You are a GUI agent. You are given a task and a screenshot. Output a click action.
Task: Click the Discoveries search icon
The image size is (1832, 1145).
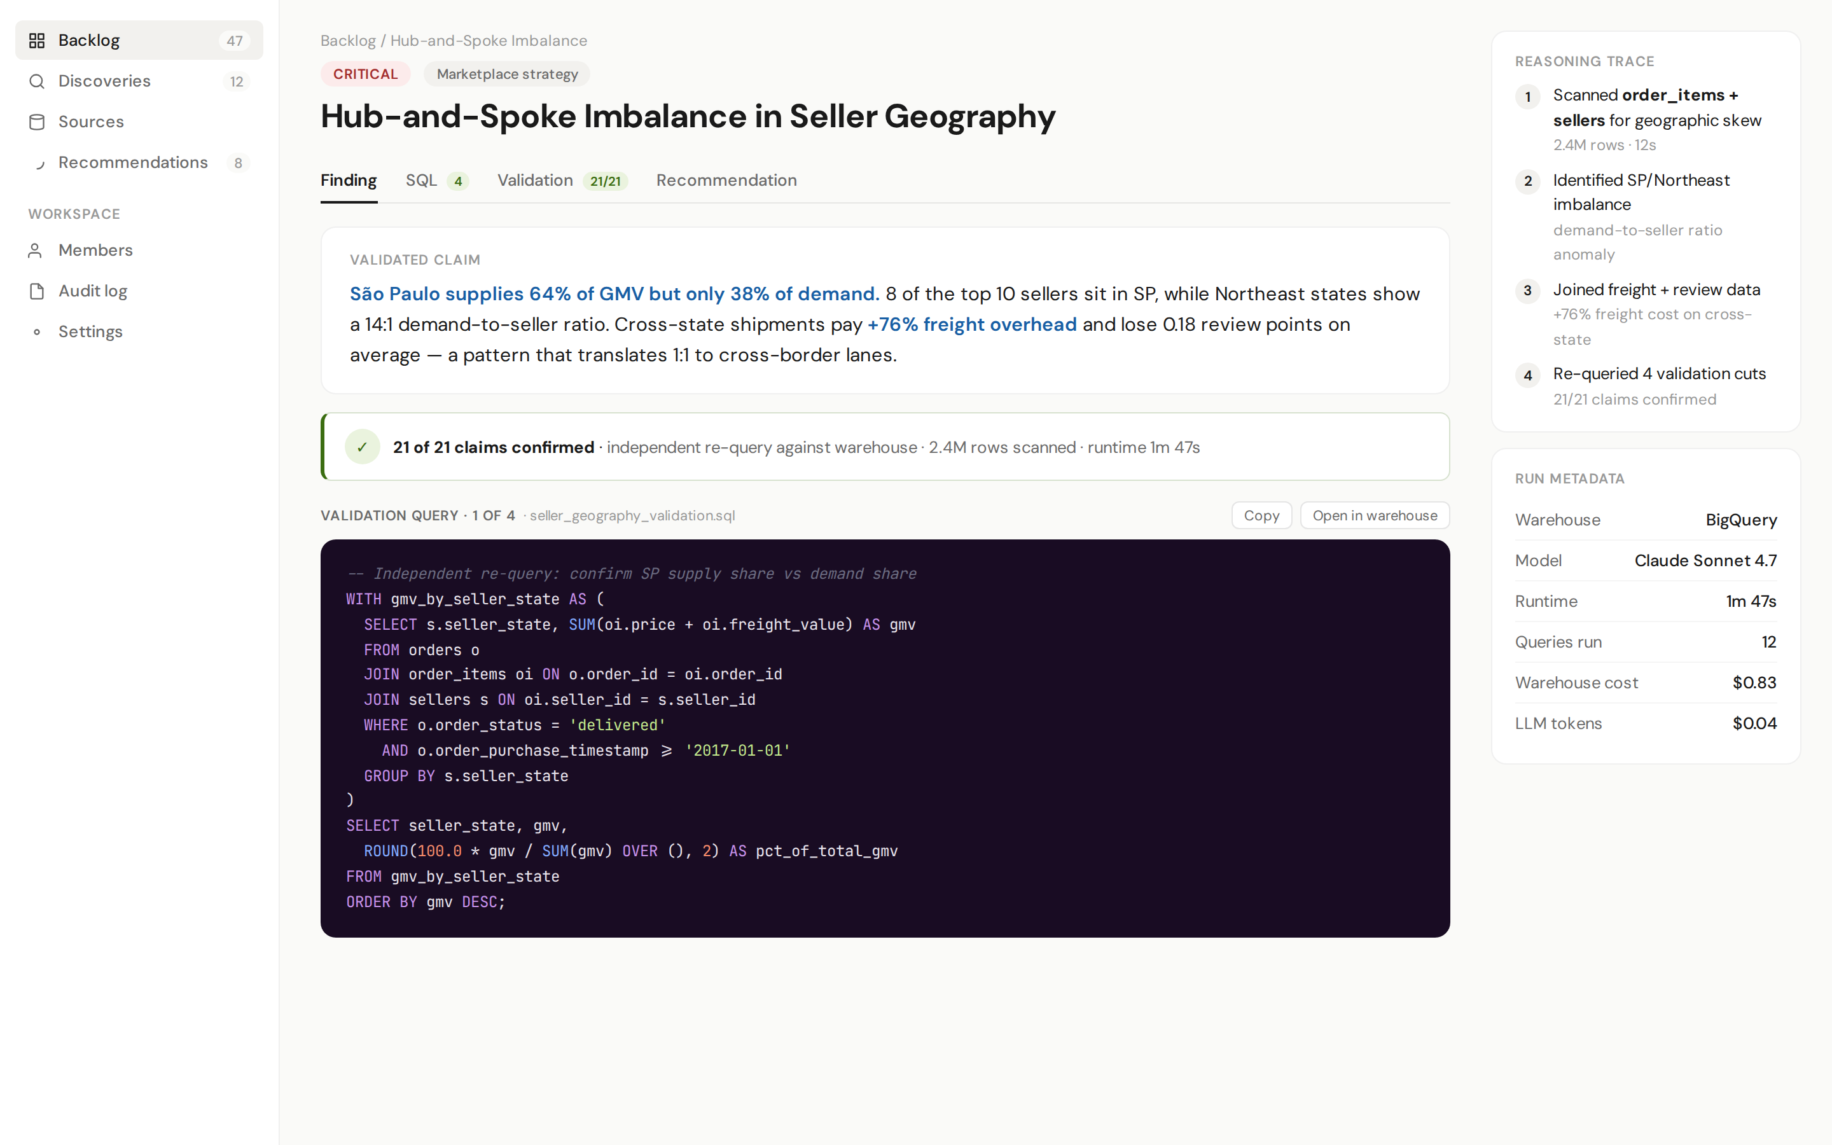click(x=36, y=81)
